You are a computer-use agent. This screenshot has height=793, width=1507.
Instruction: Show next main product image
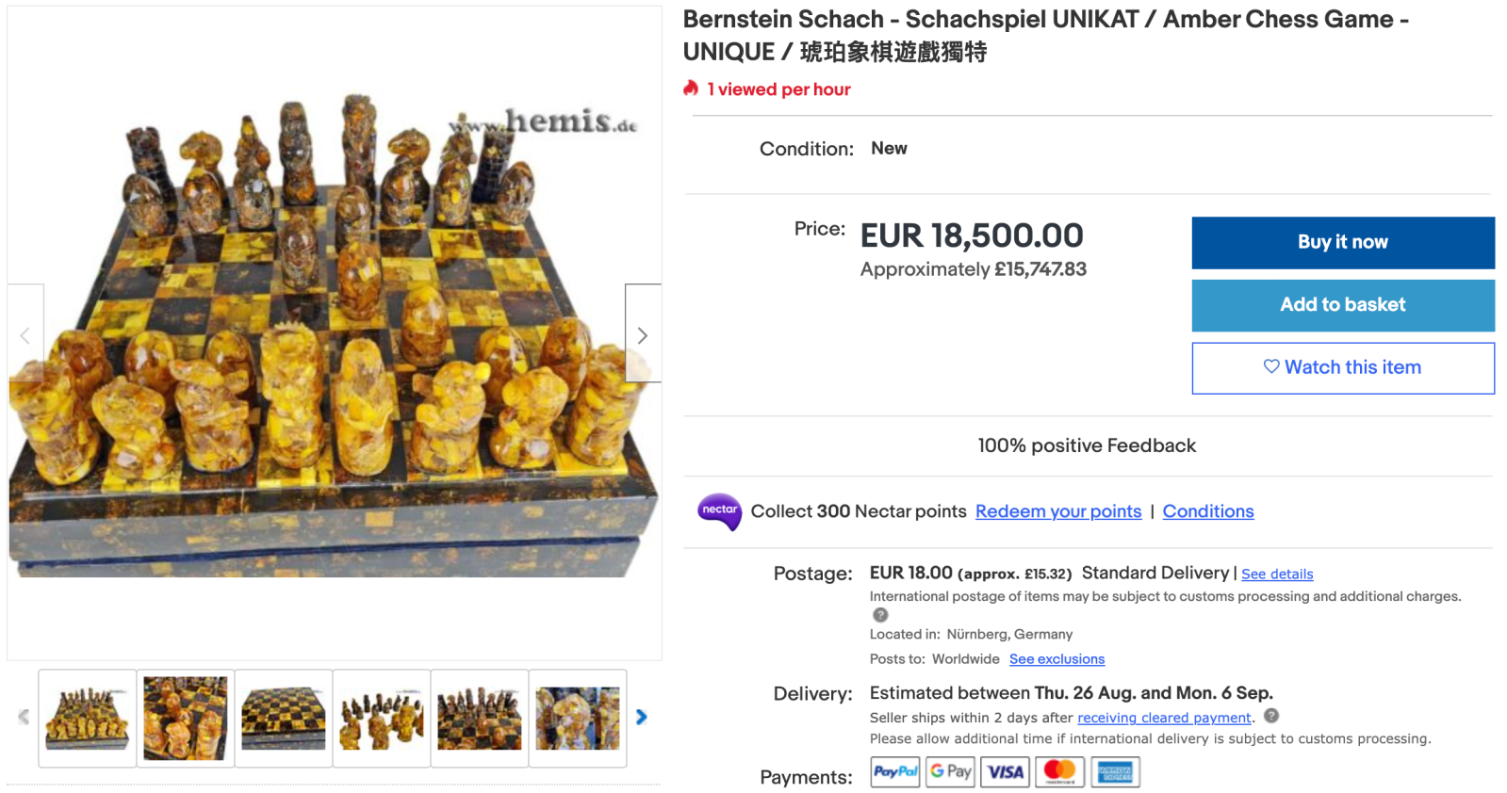coord(643,333)
